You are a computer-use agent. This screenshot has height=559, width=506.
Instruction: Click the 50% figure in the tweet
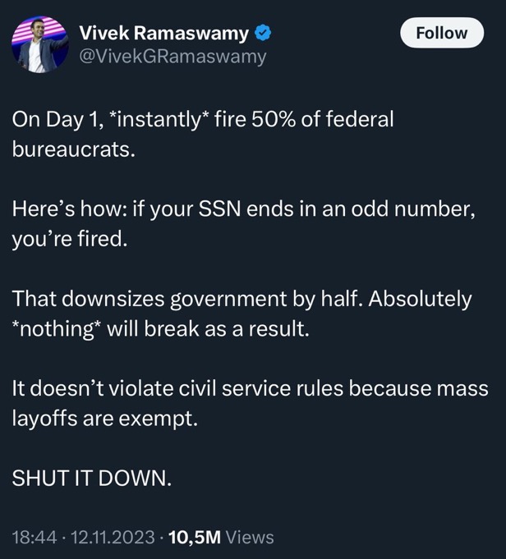274,119
